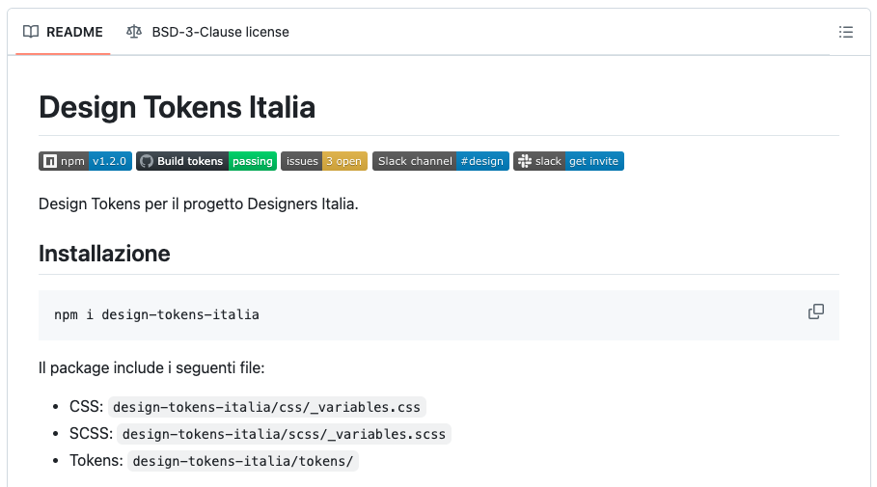
Task: Select the design-tokens-italia/tokens/ path code
Action: click(x=243, y=461)
